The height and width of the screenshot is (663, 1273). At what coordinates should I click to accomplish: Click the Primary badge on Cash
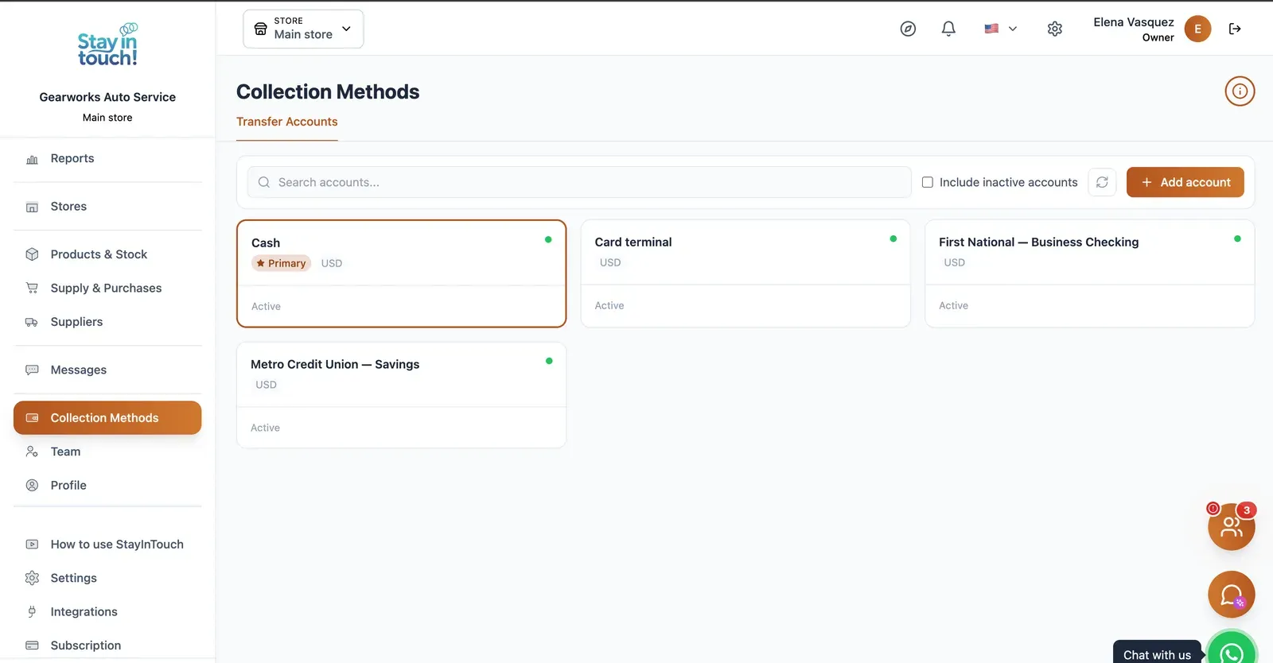(281, 263)
